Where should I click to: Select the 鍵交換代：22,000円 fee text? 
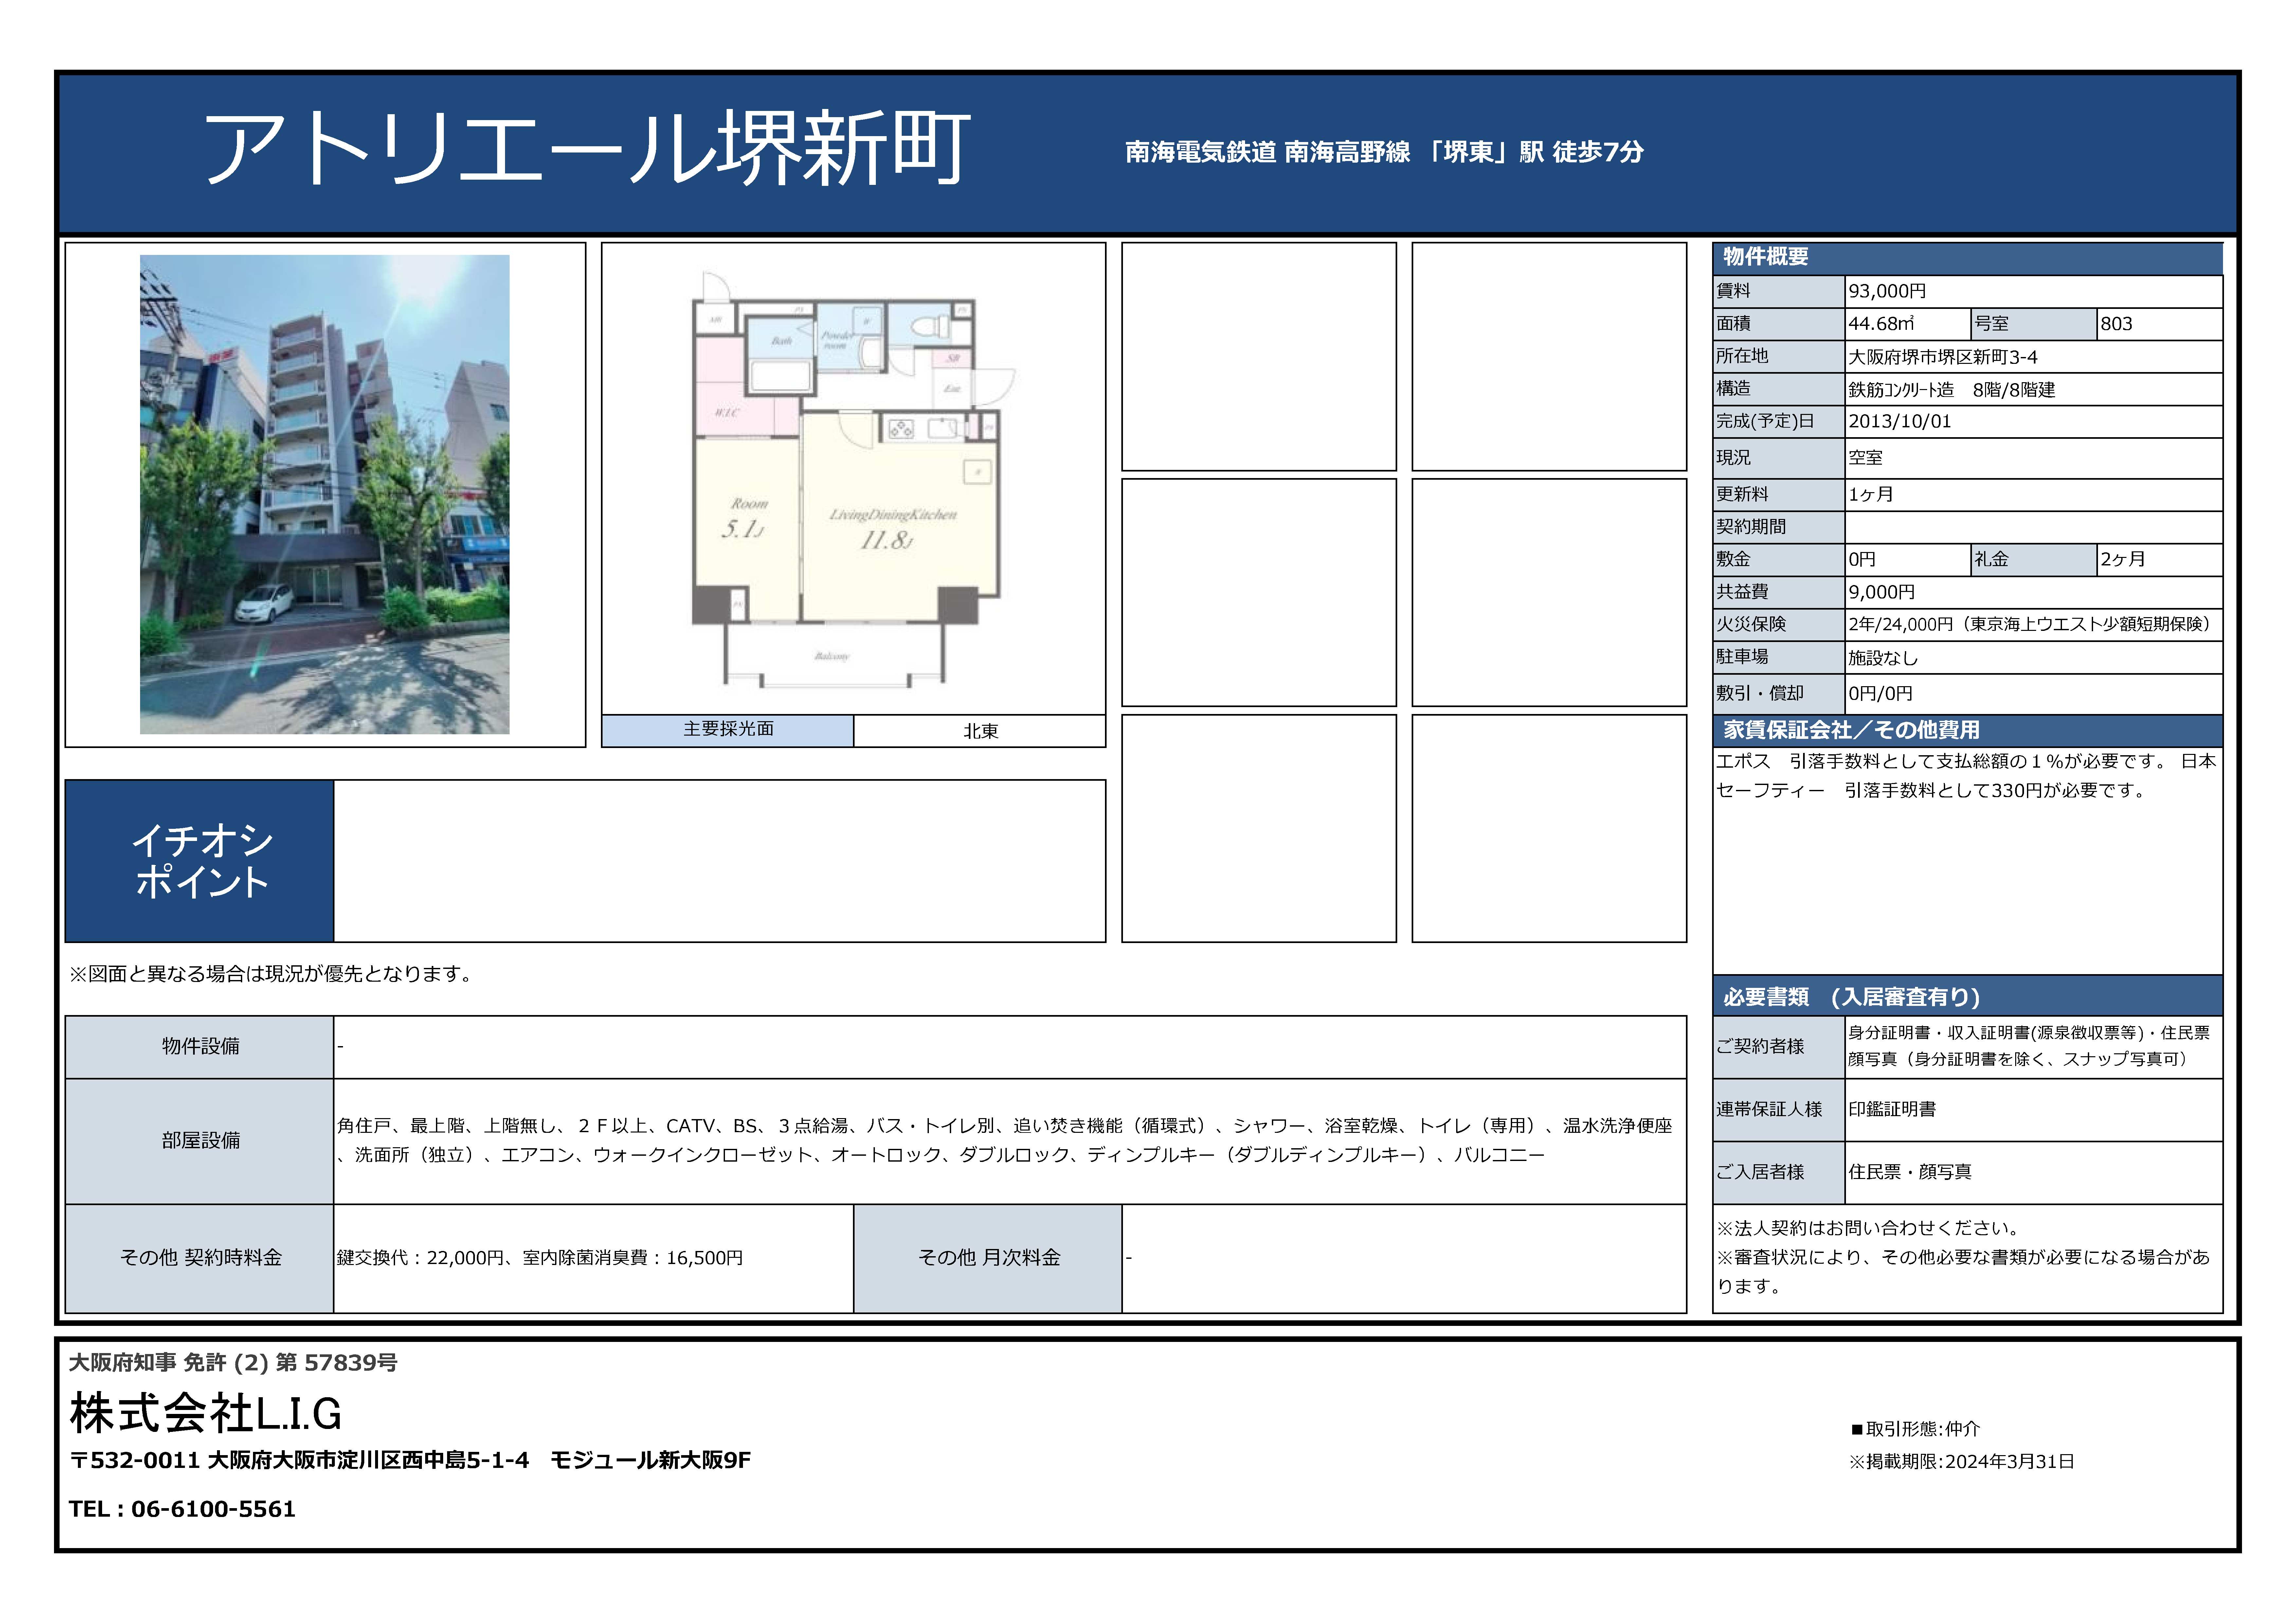[x=540, y=1258]
